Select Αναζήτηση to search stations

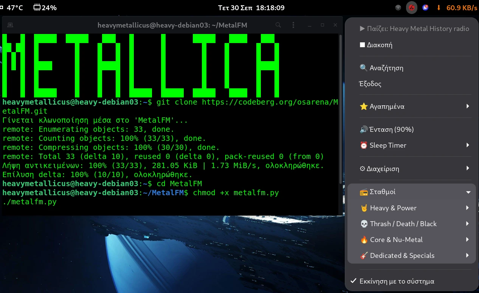(412, 68)
